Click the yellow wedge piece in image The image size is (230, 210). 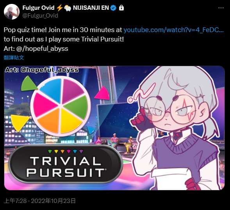(x=20, y=123)
